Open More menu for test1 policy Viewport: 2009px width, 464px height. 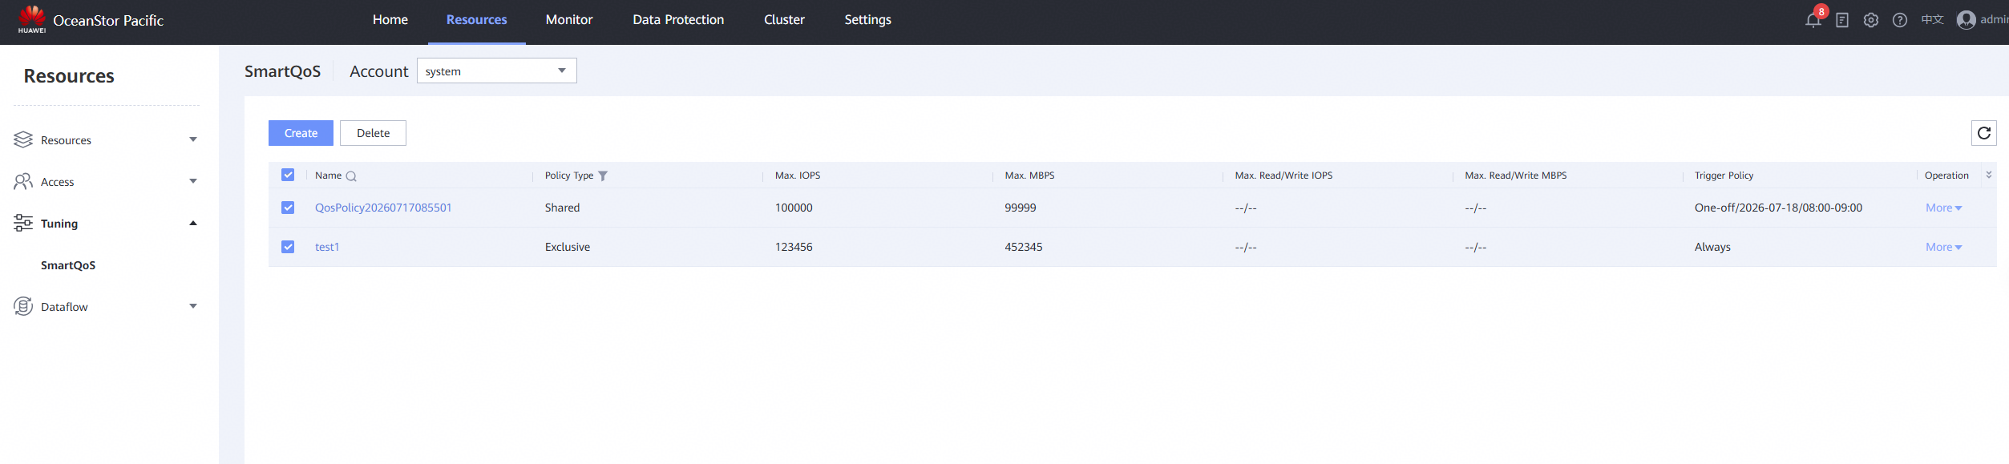click(1943, 247)
